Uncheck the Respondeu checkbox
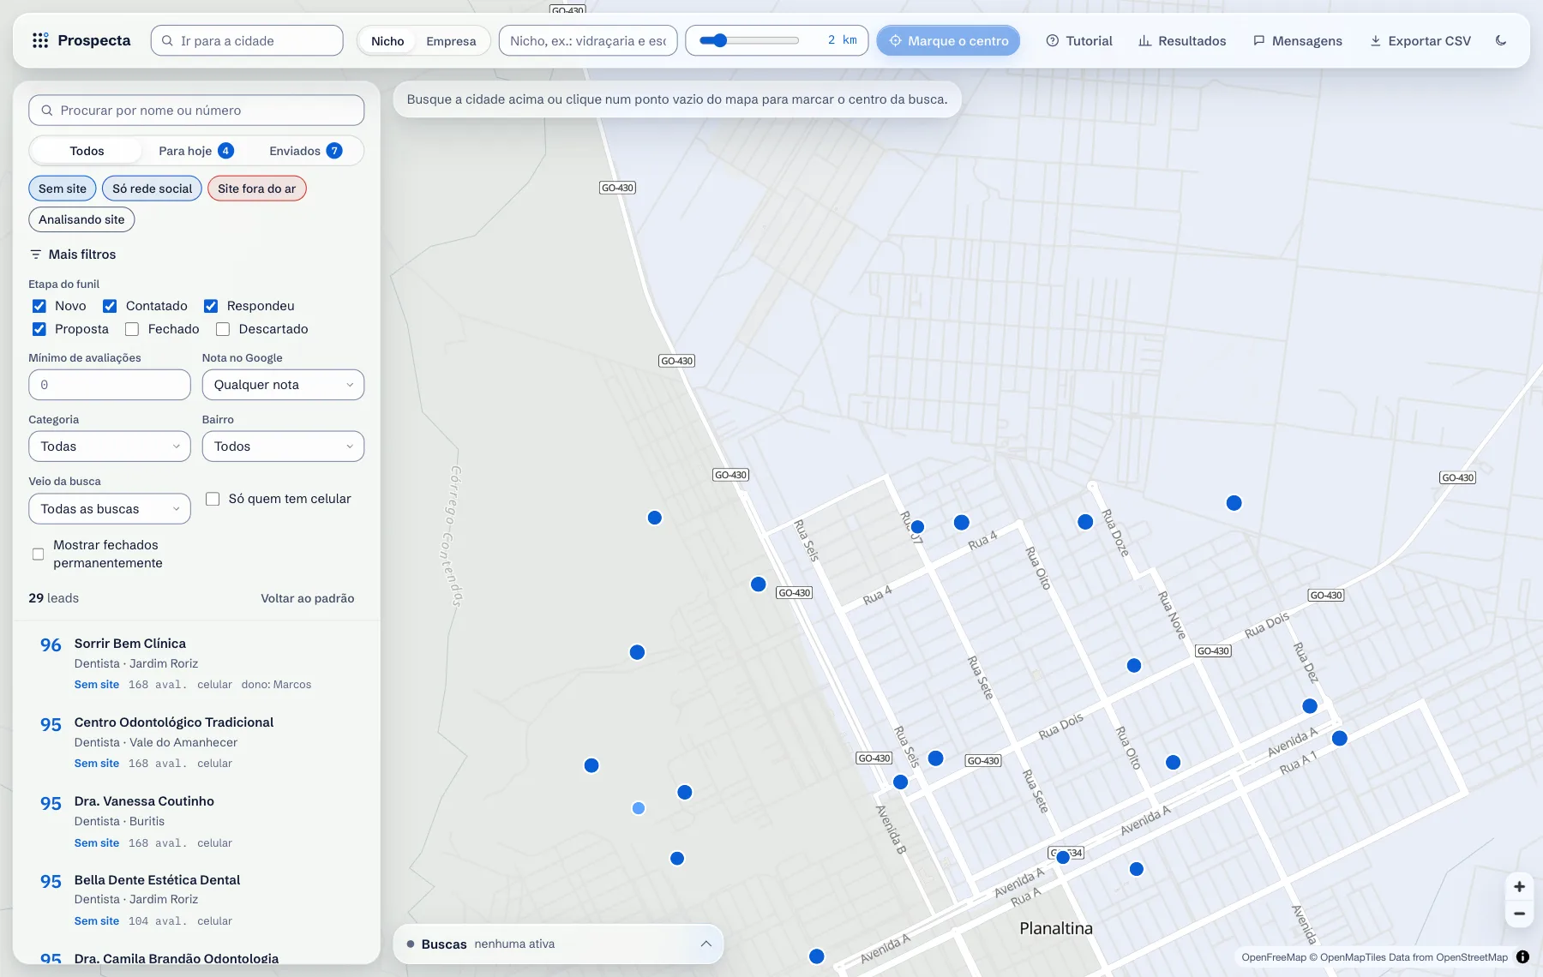 pyautogui.click(x=211, y=306)
